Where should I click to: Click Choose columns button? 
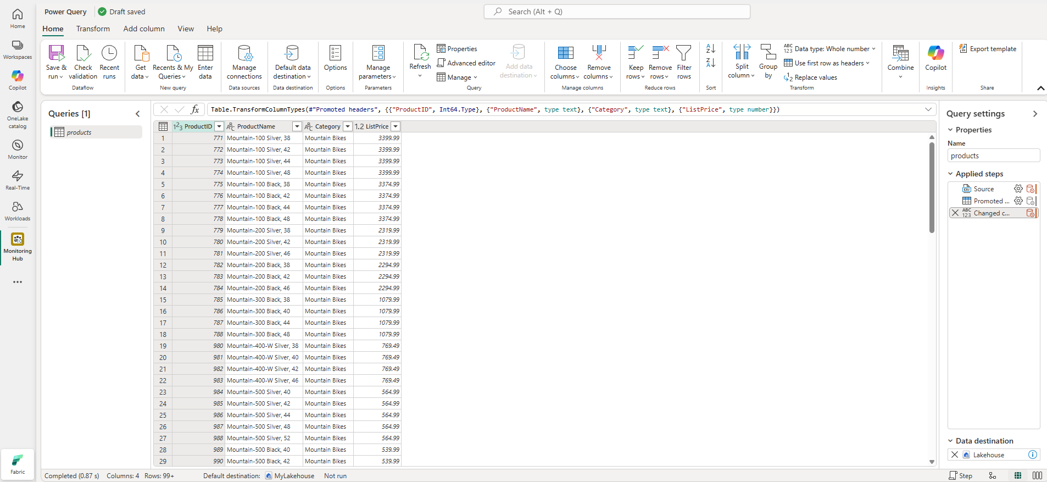click(565, 62)
